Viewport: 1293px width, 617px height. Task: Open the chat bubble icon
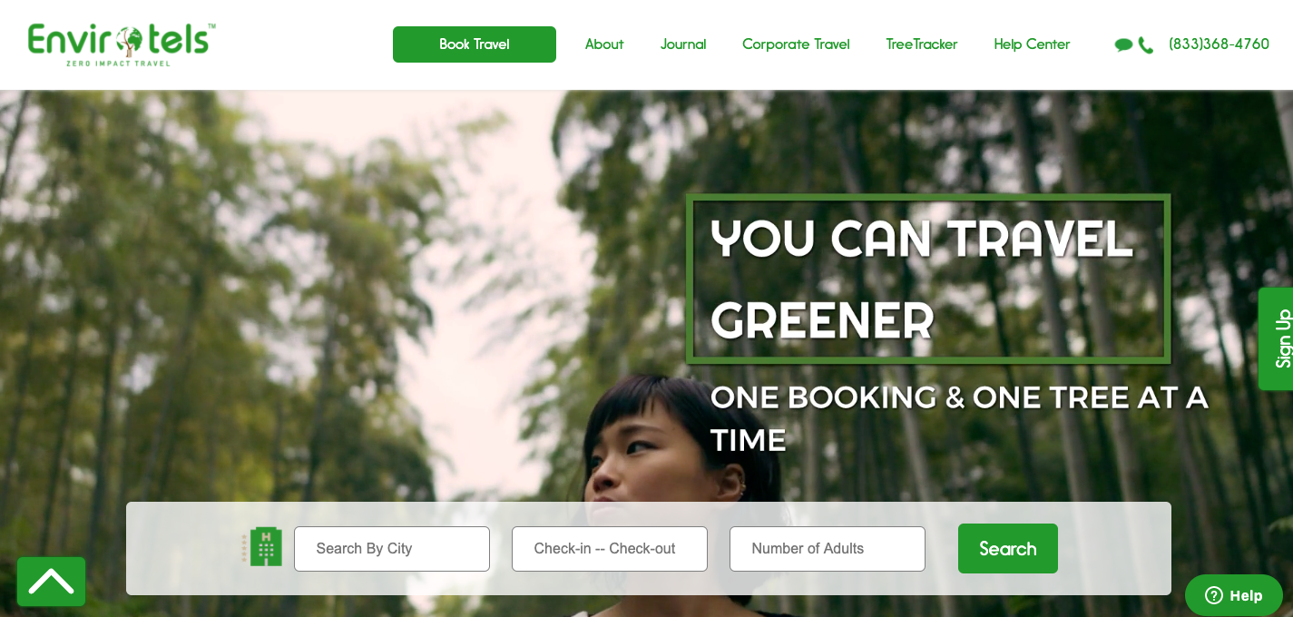pos(1123,45)
